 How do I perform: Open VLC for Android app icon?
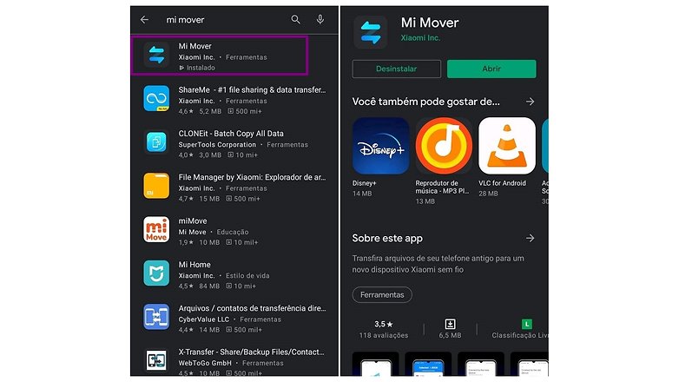[x=507, y=146]
